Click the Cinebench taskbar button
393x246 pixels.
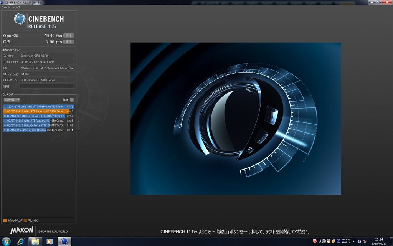pyautogui.click(x=64, y=241)
